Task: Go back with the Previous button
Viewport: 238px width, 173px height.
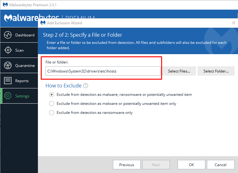Action: [127, 165]
